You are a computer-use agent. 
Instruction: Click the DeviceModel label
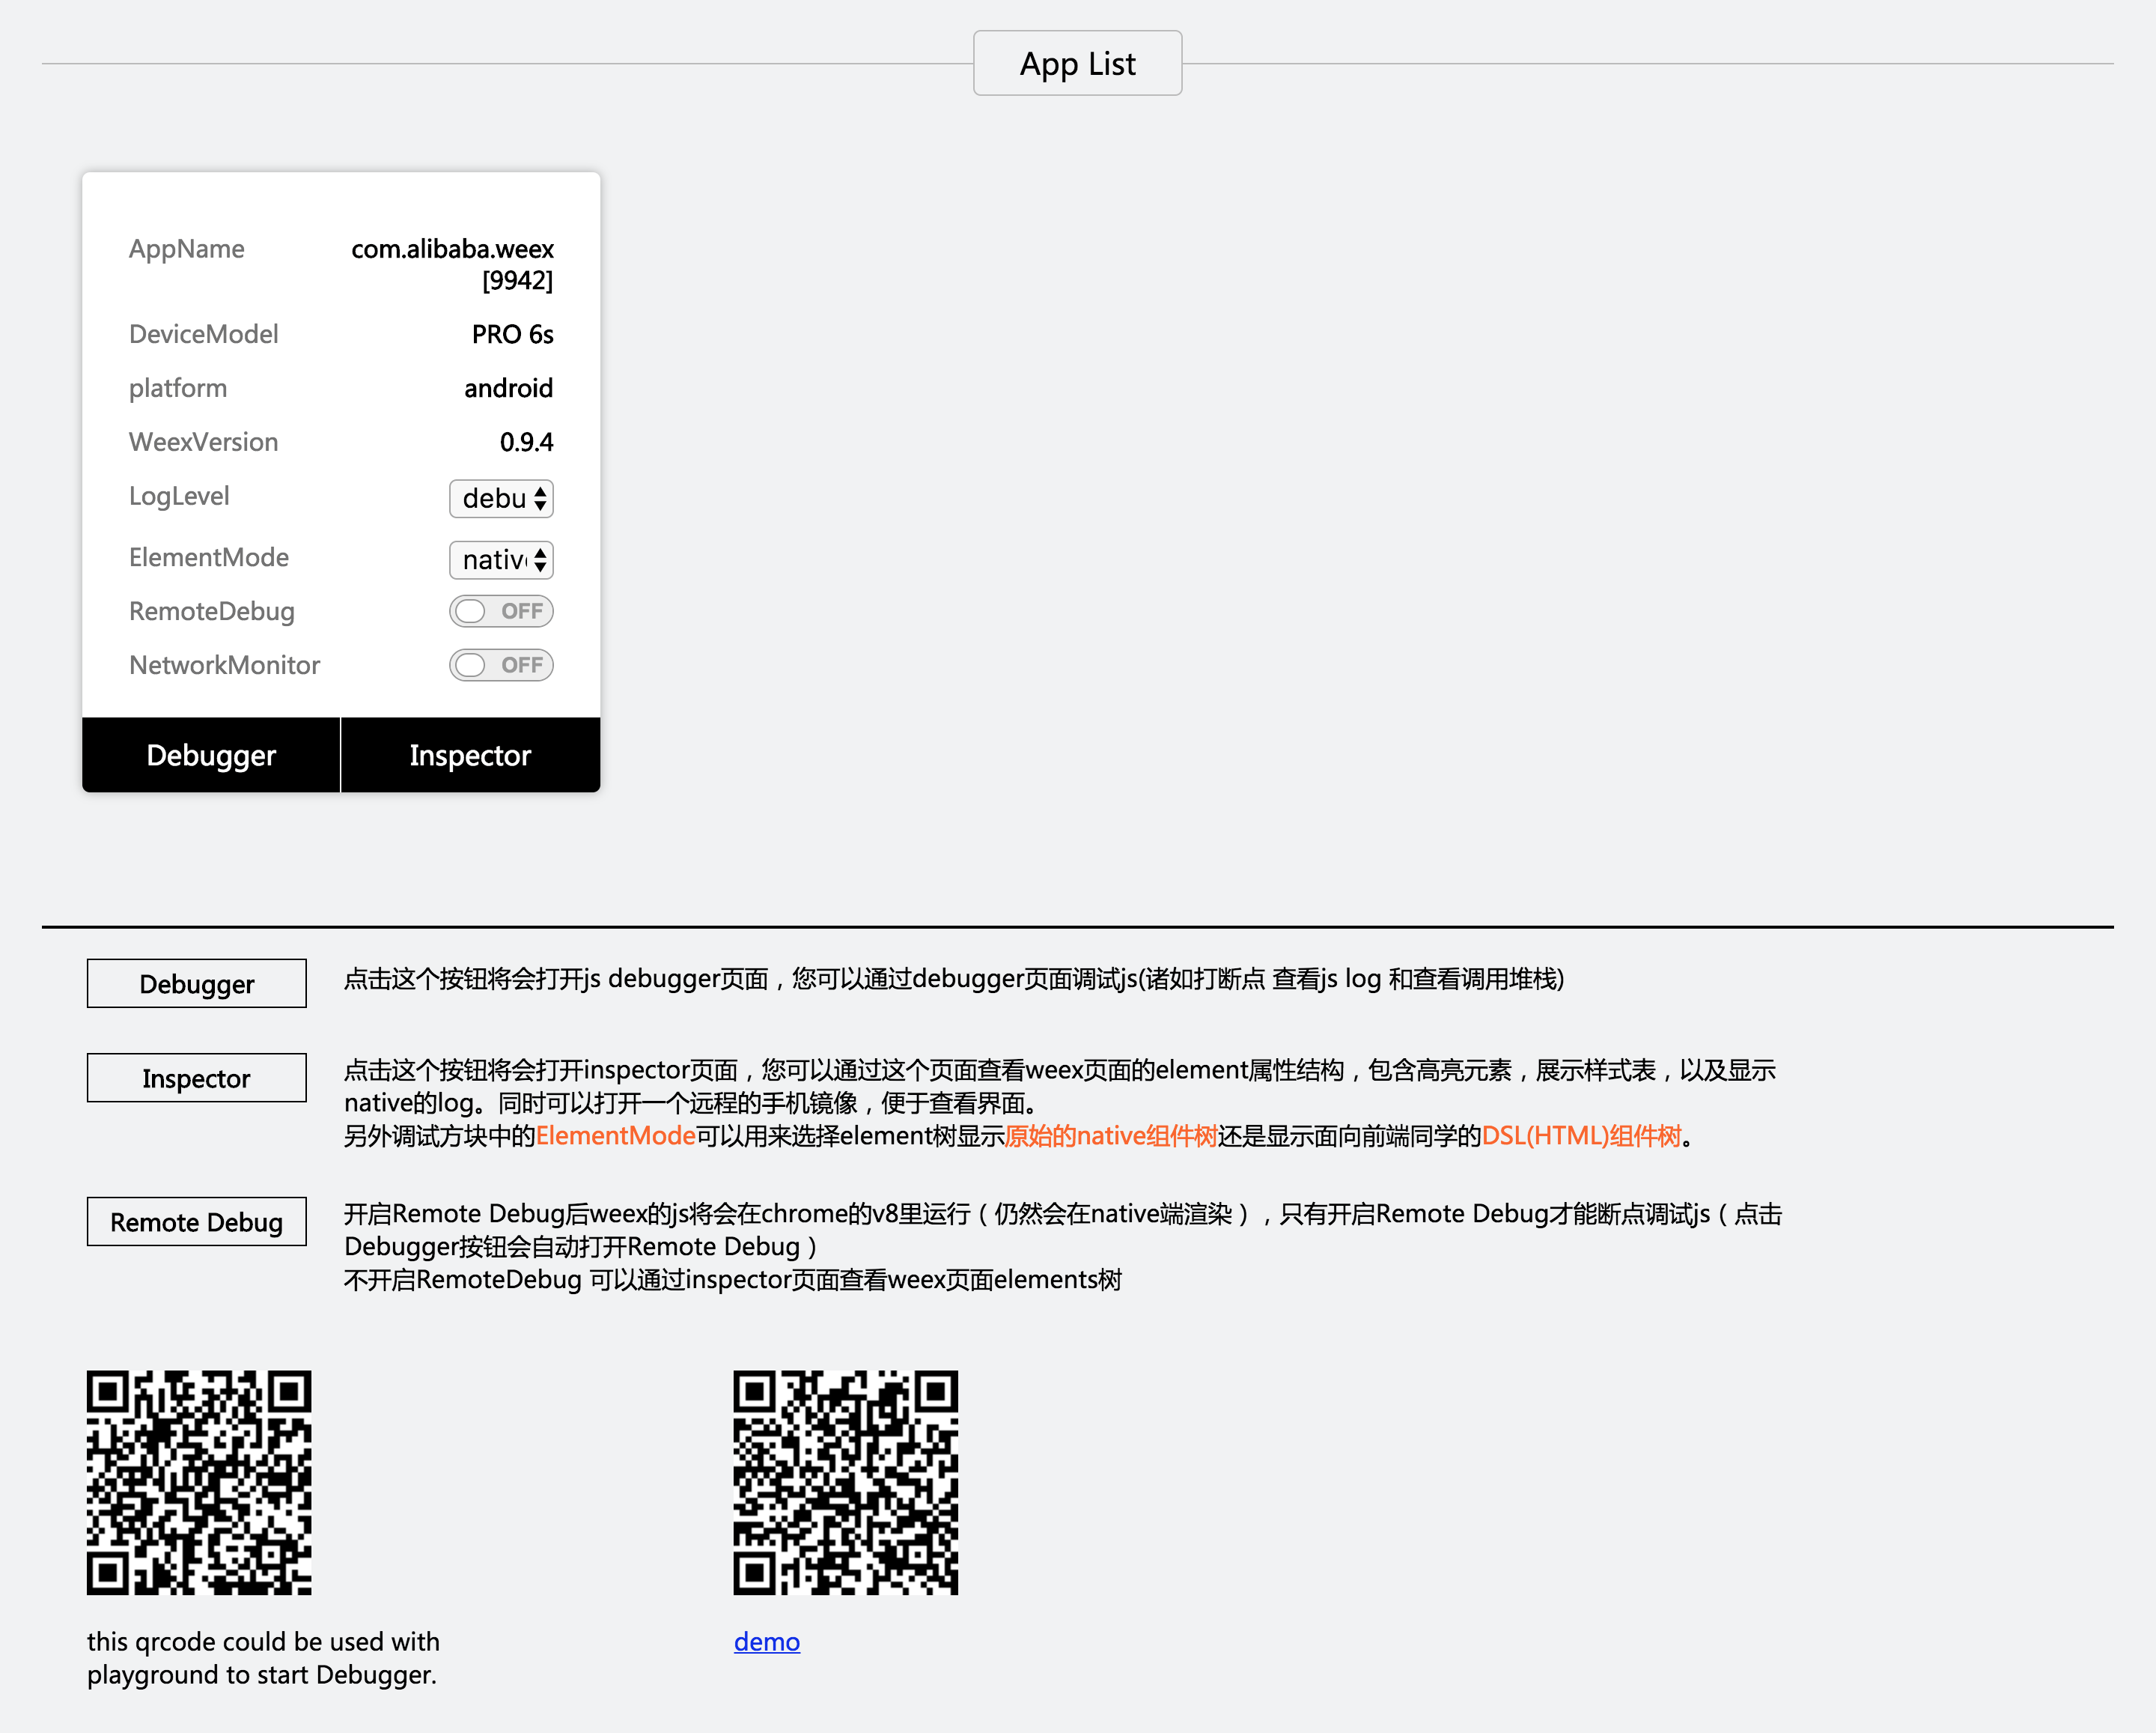[x=204, y=334]
